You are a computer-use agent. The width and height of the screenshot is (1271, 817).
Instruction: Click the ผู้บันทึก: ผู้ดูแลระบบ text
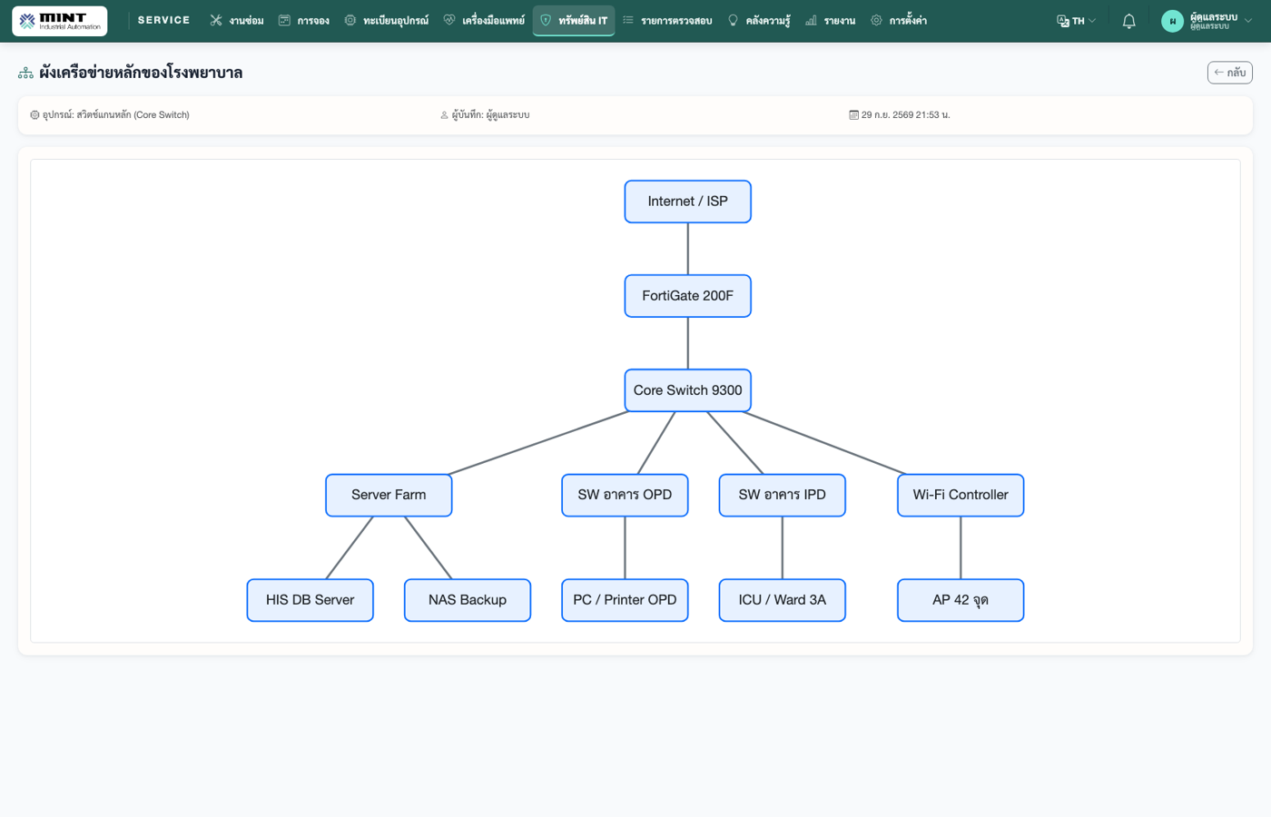pyautogui.click(x=490, y=115)
